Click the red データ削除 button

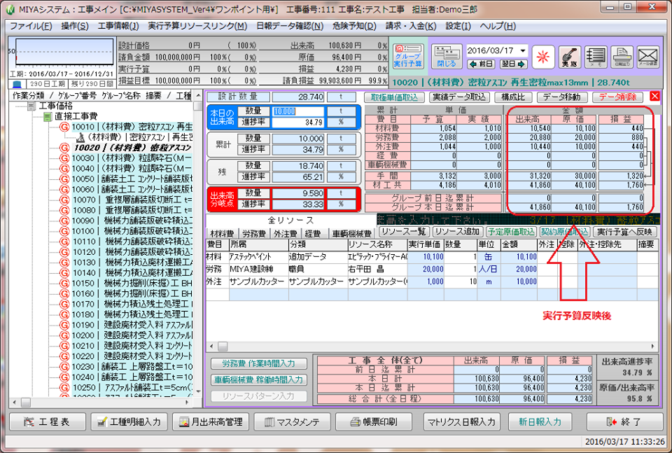click(x=617, y=97)
